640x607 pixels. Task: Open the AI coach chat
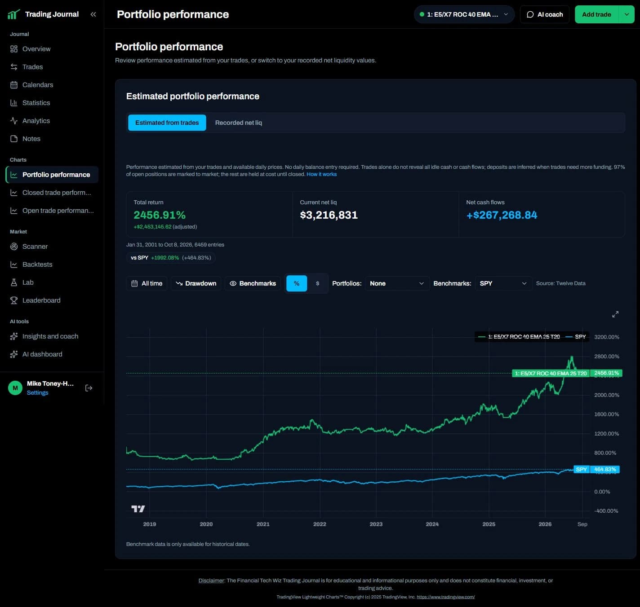pyautogui.click(x=545, y=14)
